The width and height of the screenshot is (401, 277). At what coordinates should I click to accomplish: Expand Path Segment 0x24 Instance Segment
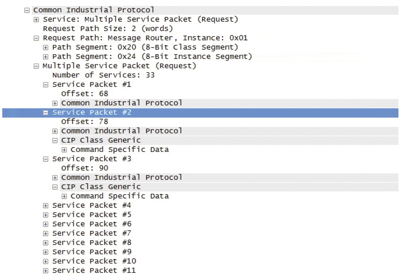pos(46,57)
